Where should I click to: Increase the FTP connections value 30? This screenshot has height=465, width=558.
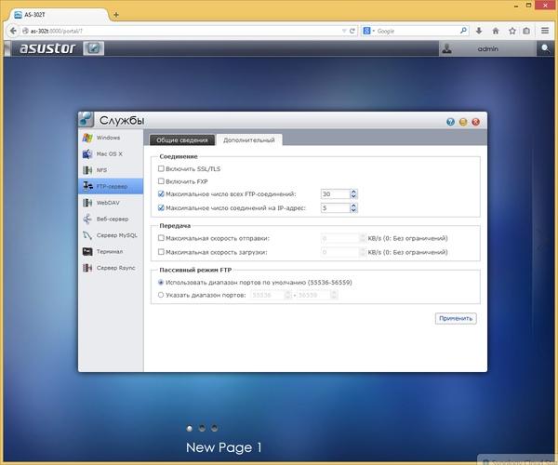coord(353,192)
